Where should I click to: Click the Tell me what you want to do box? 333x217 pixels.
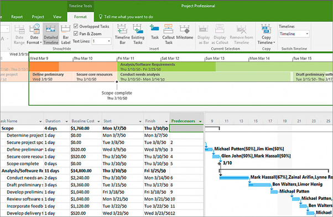(x=128, y=17)
